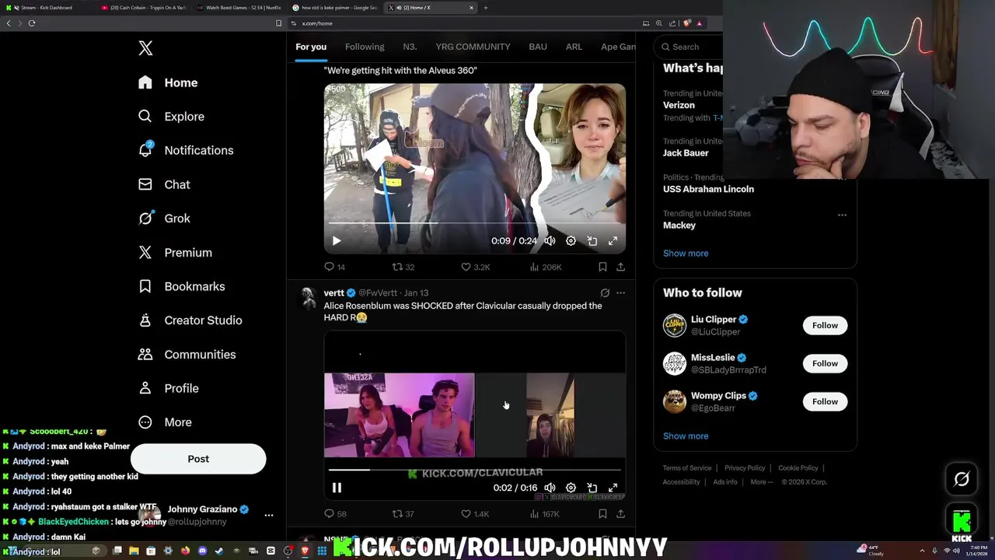The width and height of the screenshot is (995, 560).
Task: Share the Alveus 360 post
Action: (x=620, y=267)
